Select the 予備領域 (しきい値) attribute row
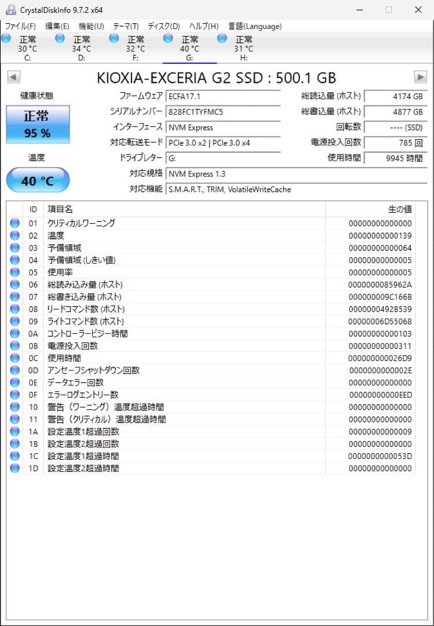This screenshot has height=626, width=434. 211,260
